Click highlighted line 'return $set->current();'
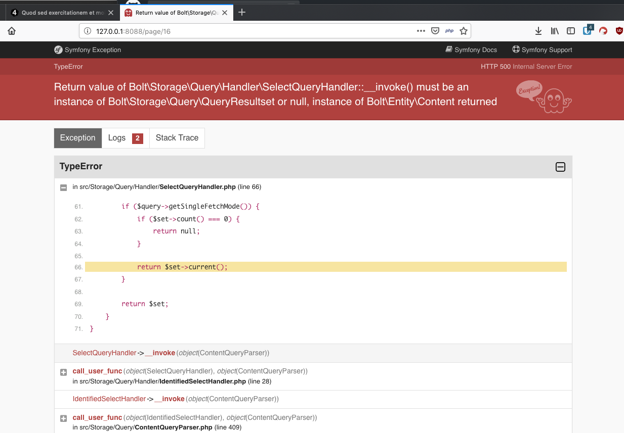624x433 pixels. 325,267
